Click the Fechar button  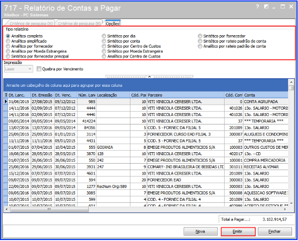click(x=275, y=232)
